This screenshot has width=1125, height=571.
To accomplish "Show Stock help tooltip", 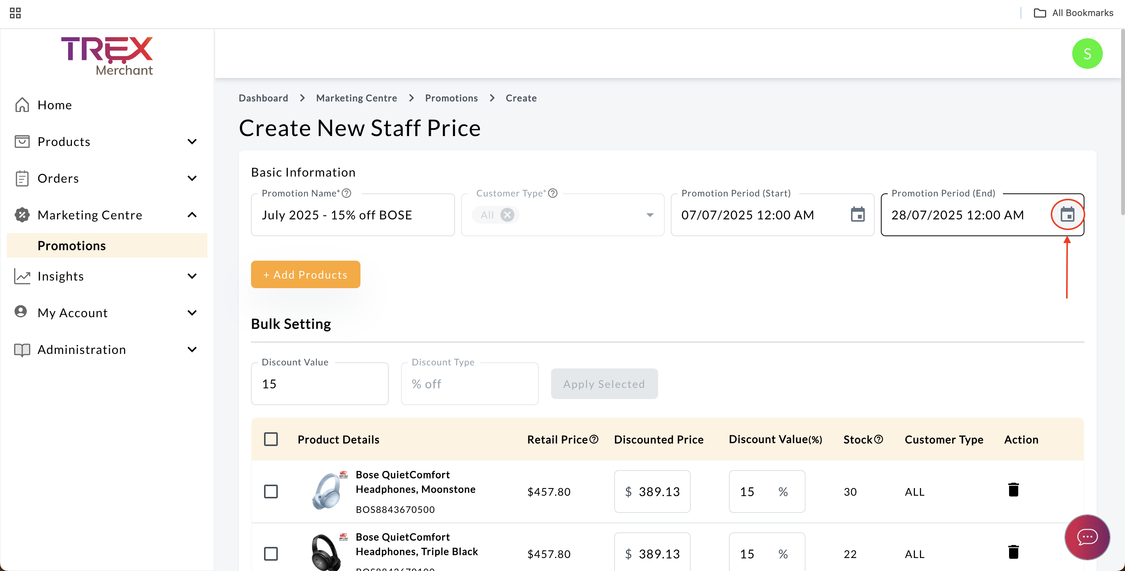I will [x=878, y=439].
